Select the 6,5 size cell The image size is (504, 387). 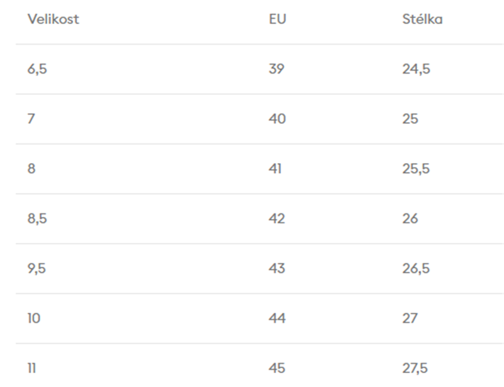pos(37,69)
